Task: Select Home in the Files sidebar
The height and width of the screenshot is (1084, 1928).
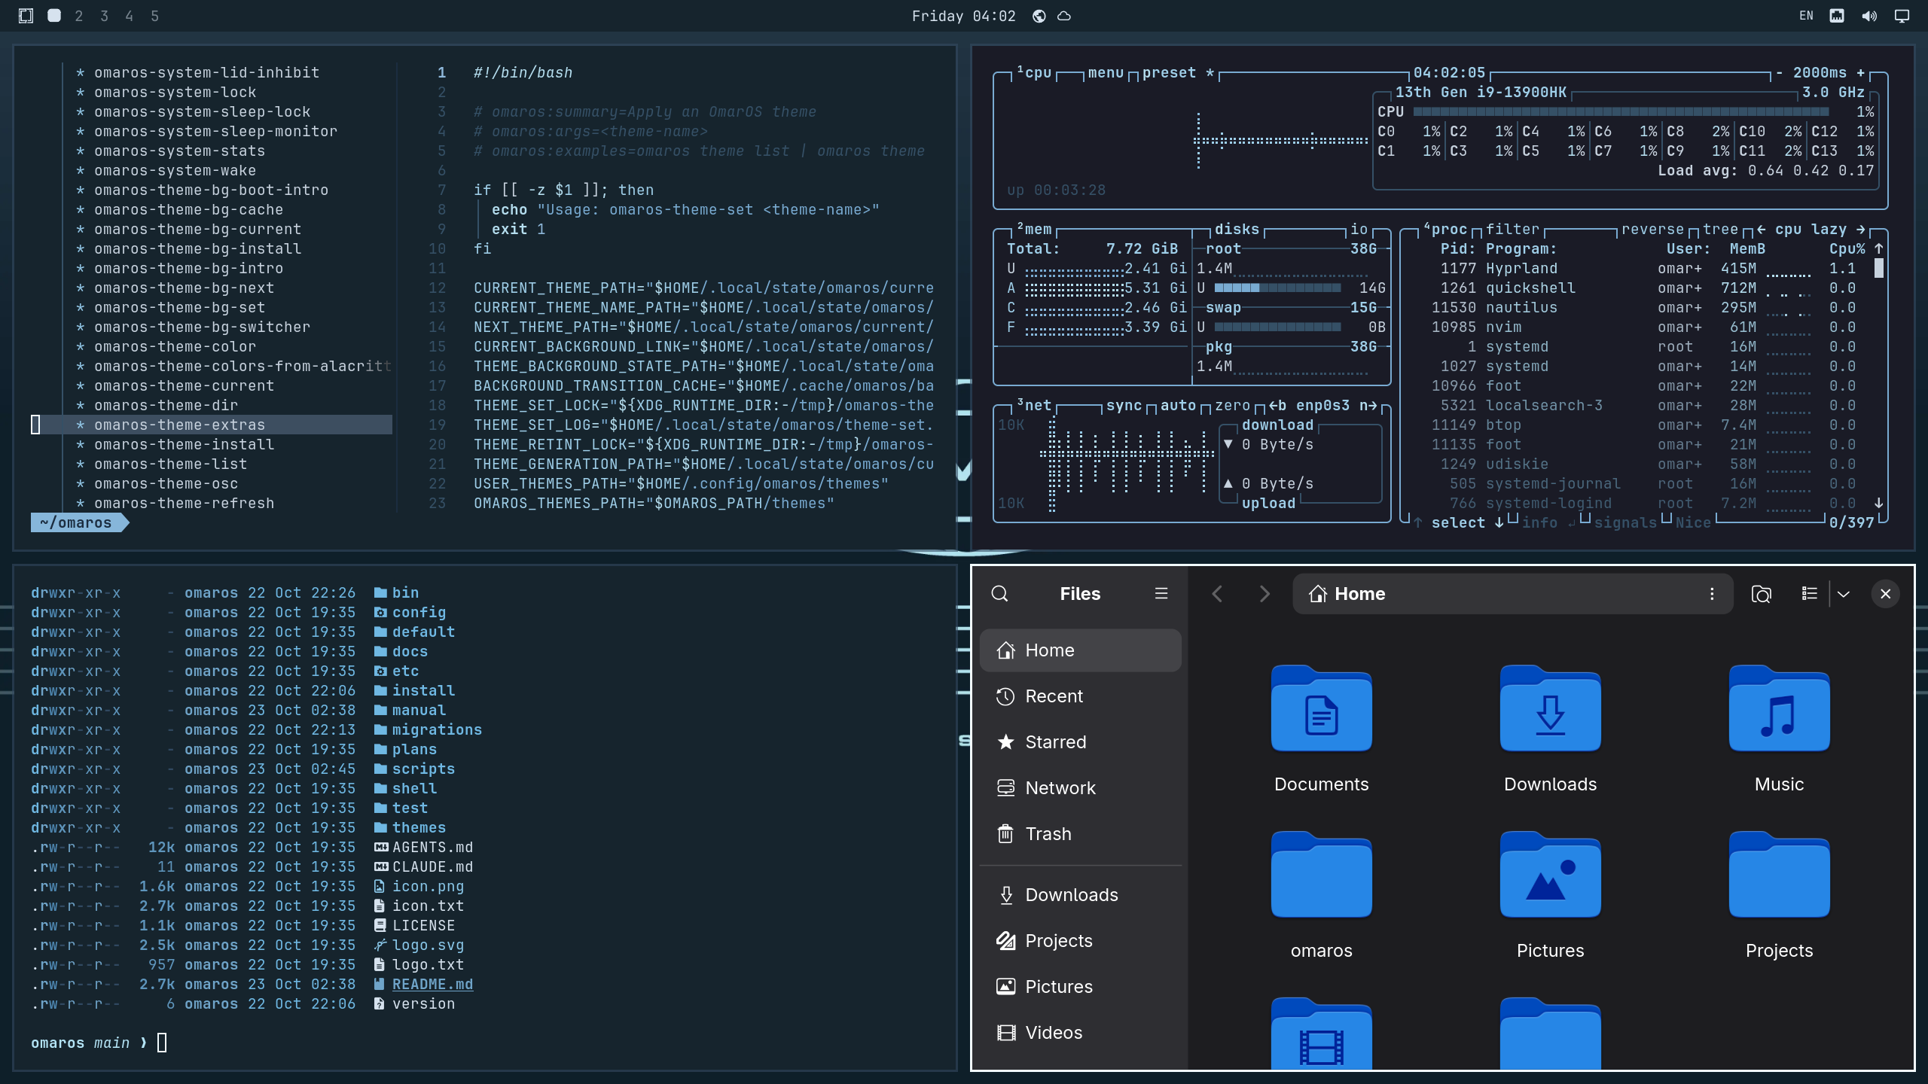Action: (1080, 650)
